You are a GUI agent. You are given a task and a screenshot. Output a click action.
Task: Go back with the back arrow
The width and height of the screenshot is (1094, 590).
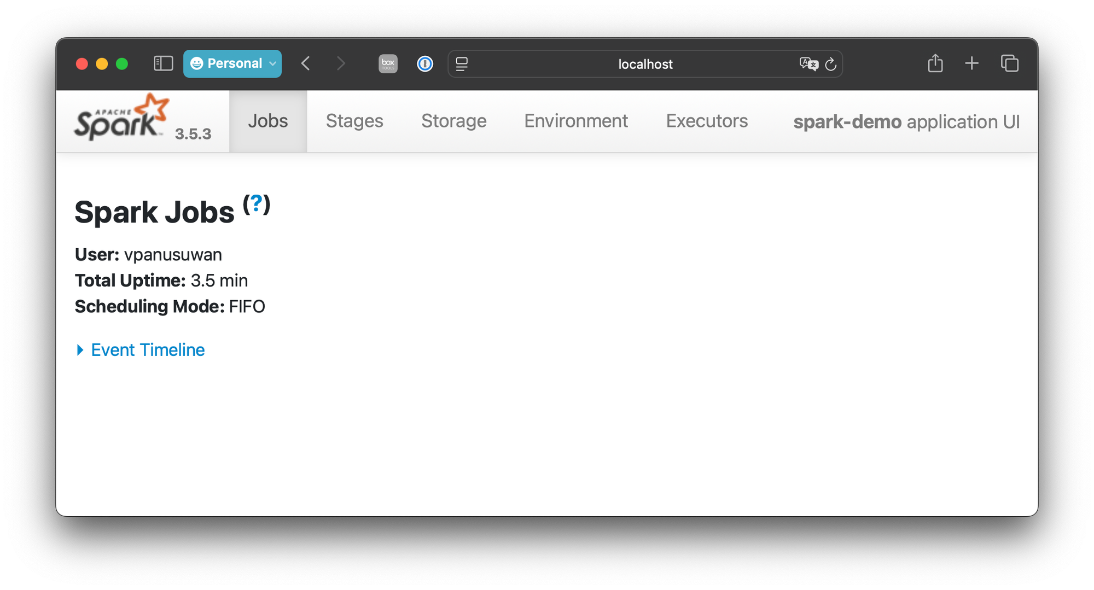[x=306, y=63]
